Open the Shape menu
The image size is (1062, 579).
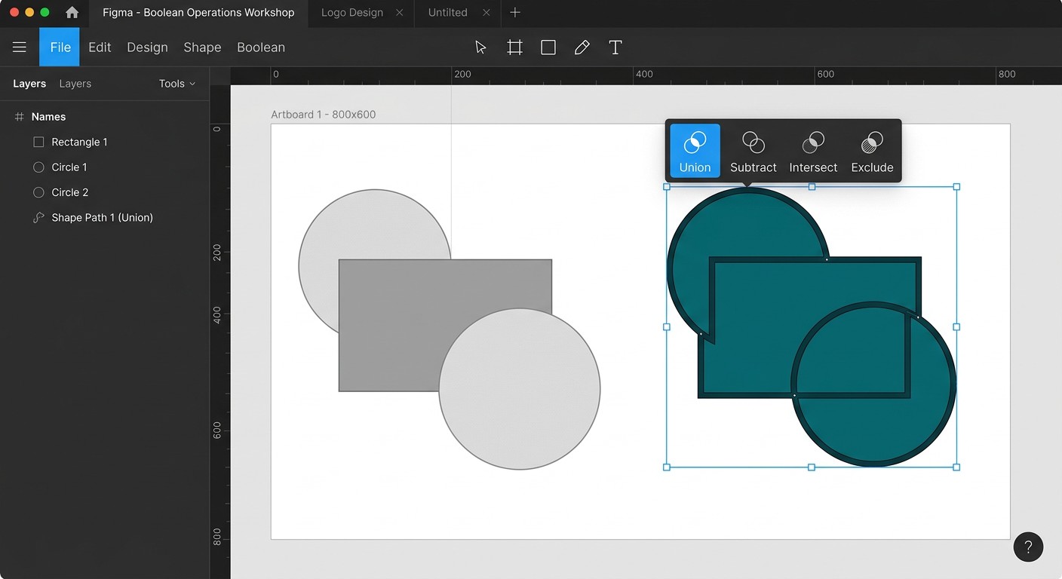pos(202,47)
